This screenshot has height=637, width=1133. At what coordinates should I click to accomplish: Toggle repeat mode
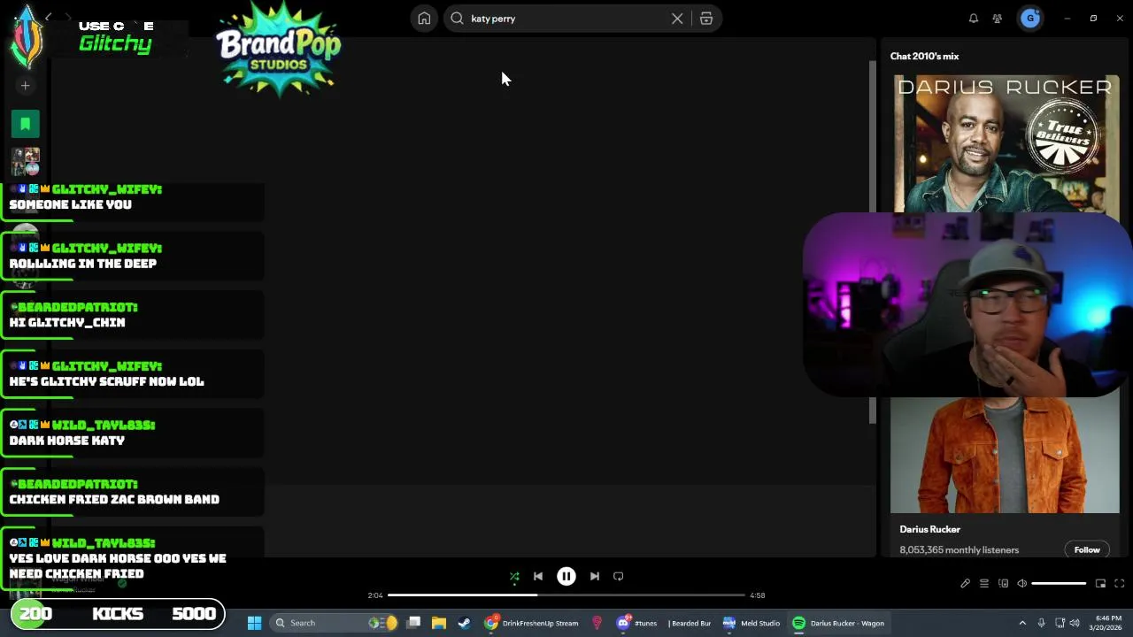(619, 577)
